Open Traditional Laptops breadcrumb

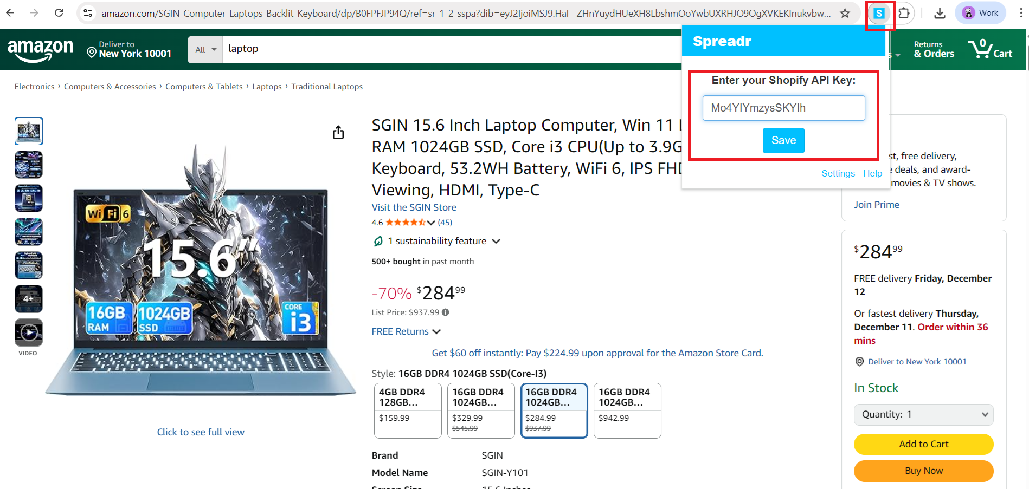(x=327, y=87)
